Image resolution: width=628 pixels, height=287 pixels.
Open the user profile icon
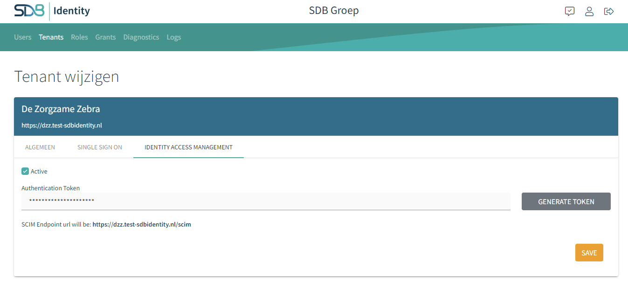[589, 11]
